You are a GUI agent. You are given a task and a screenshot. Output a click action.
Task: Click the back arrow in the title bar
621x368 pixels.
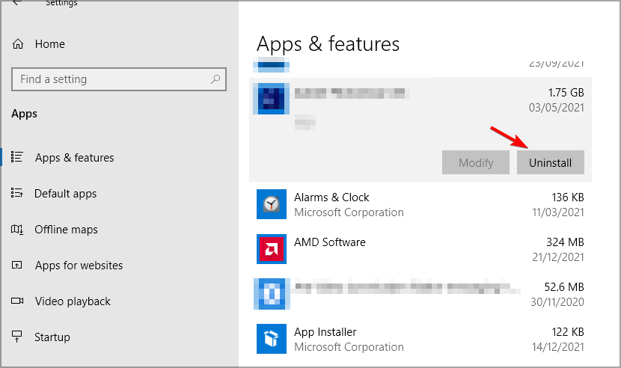(17, 3)
